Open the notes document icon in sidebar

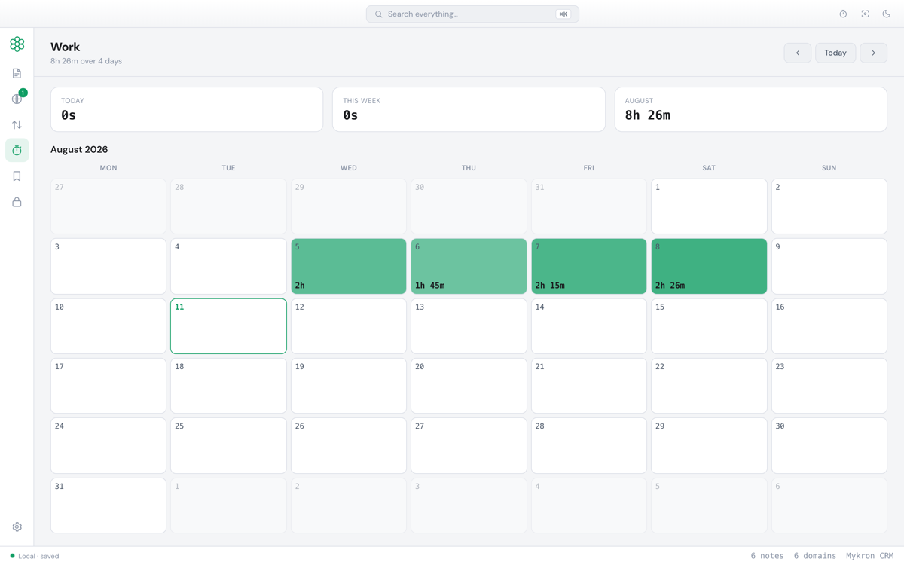[x=17, y=73]
